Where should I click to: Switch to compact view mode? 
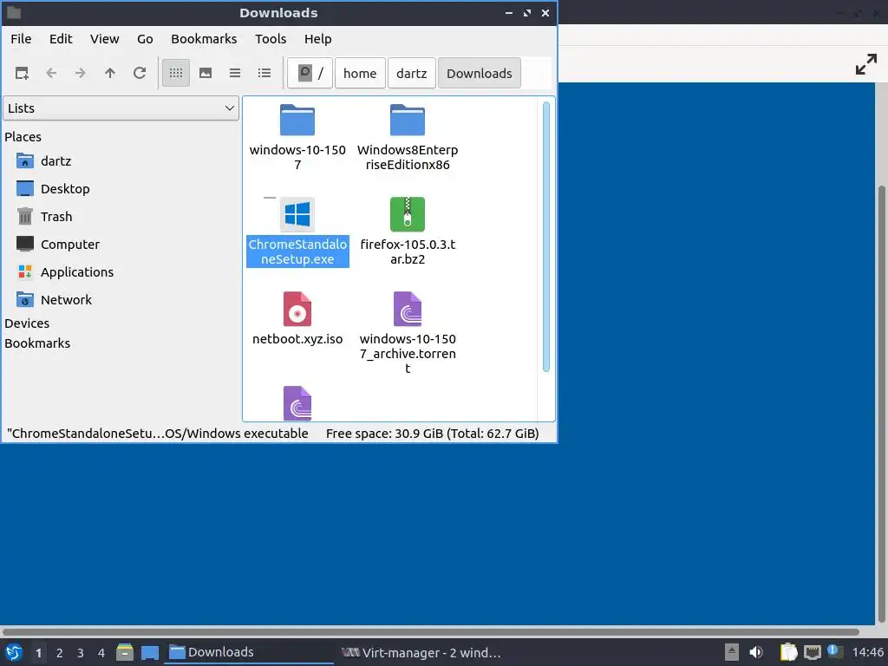(x=235, y=73)
